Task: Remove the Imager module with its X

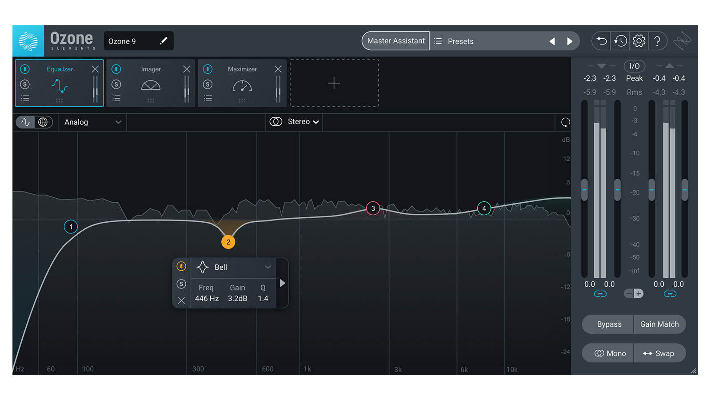Action: (187, 69)
